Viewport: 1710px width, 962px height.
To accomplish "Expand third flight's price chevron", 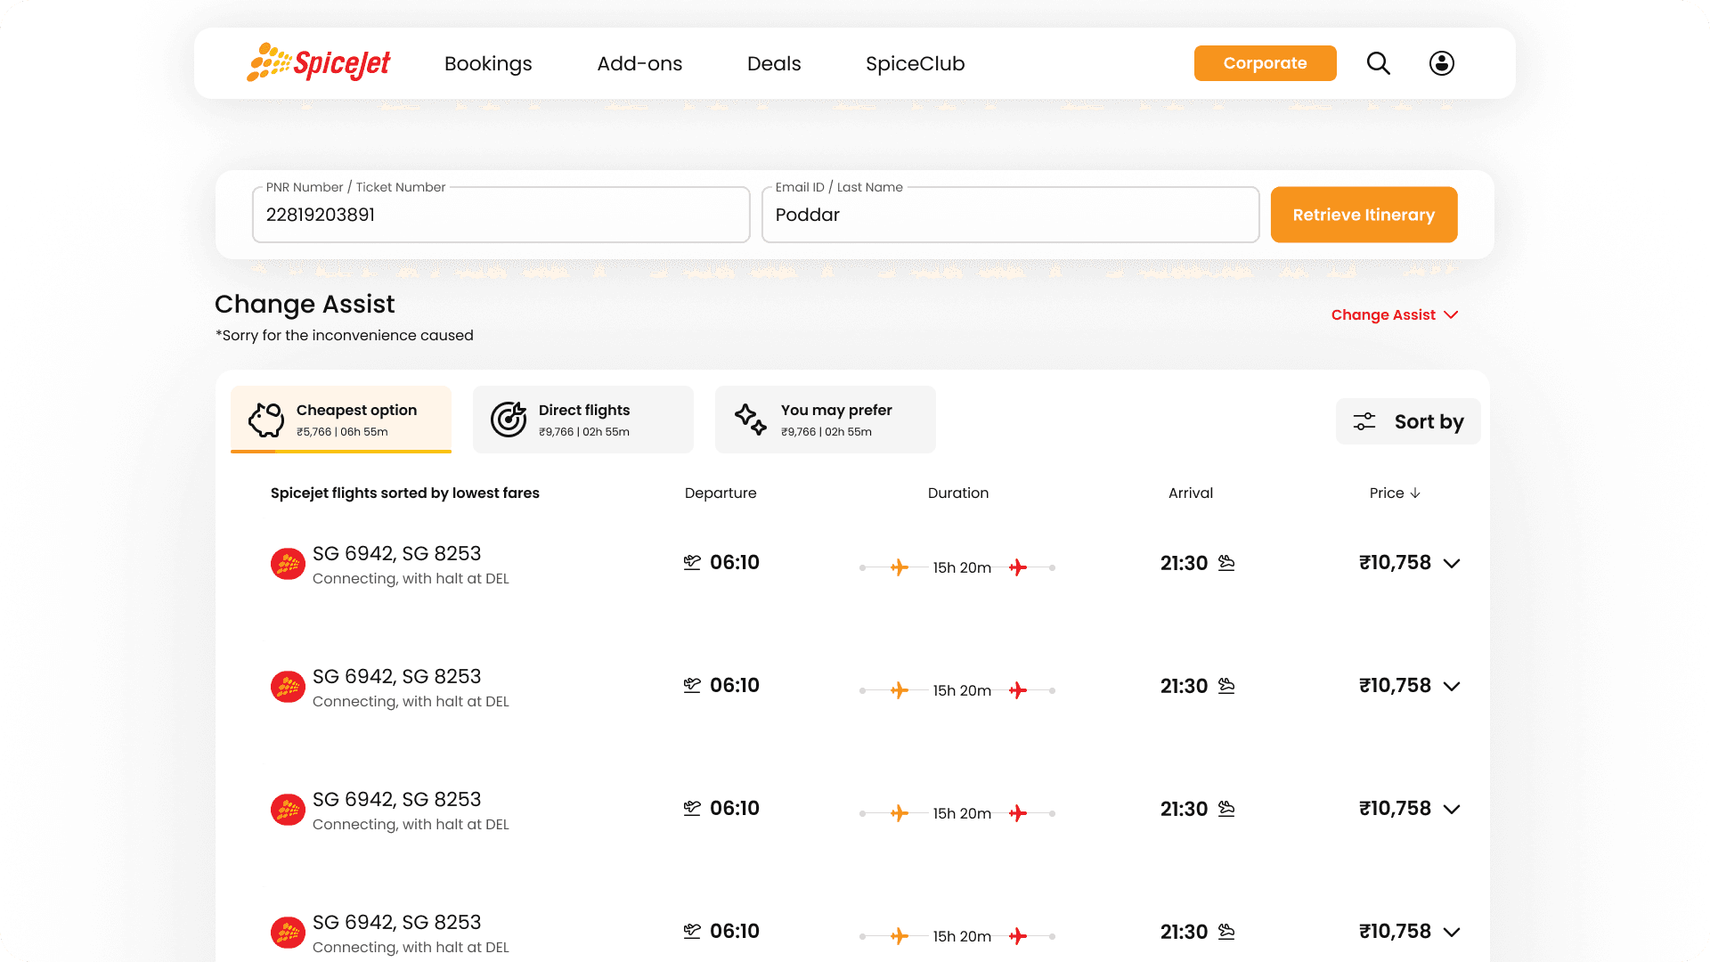I will coord(1452,810).
